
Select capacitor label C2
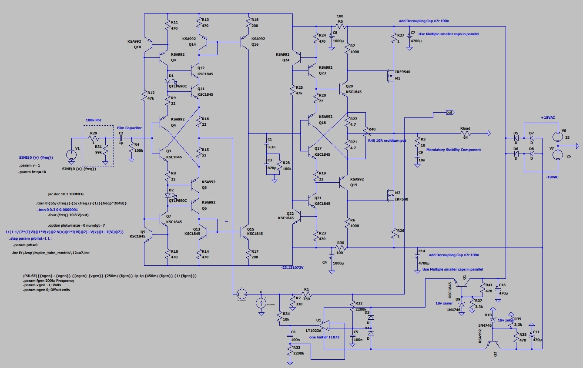[x=121, y=133]
